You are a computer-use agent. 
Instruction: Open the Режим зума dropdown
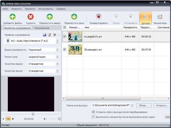point(57,57)
